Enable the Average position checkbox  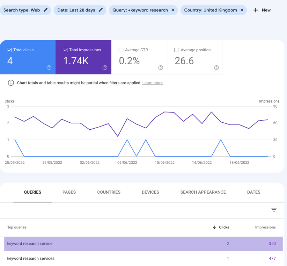coord(177,50)
